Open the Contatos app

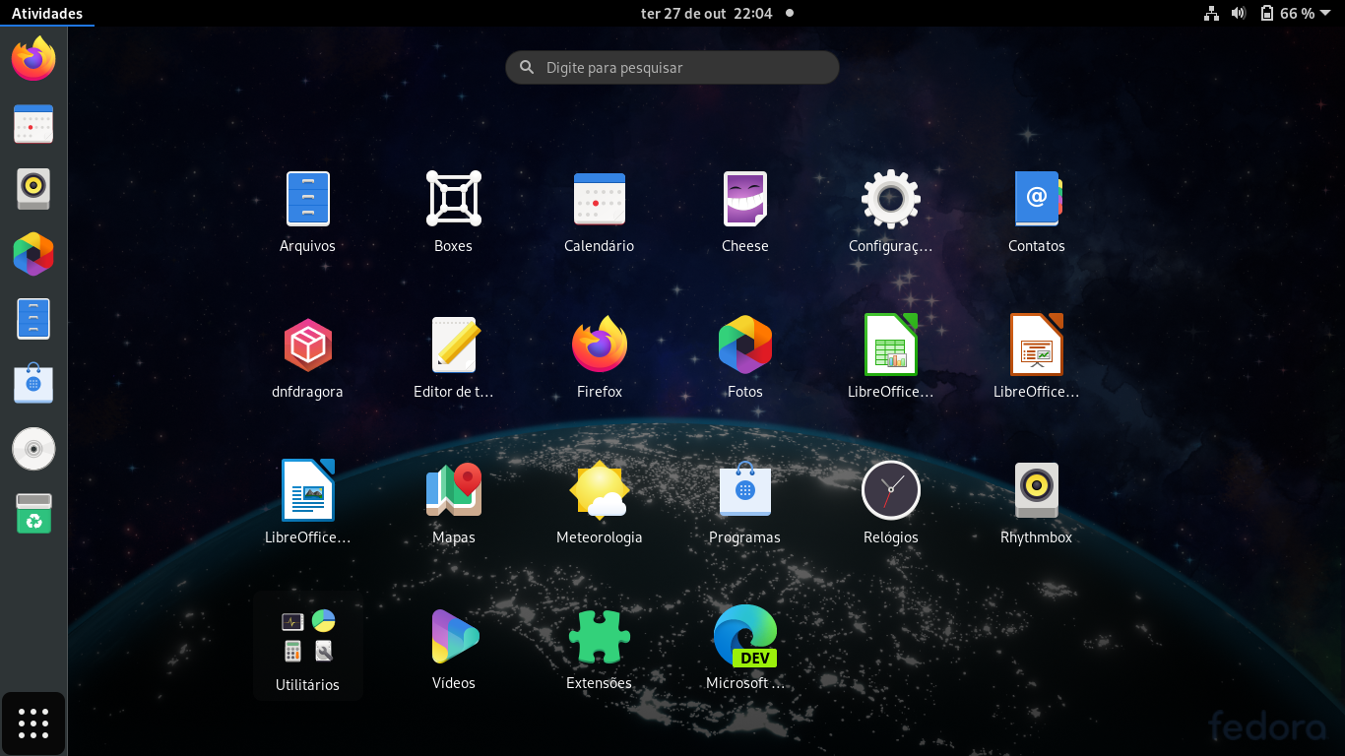(1036, 199)
